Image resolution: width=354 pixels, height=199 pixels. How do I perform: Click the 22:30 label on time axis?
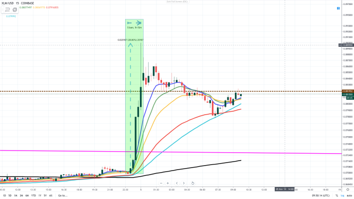[x=126, y=190]
